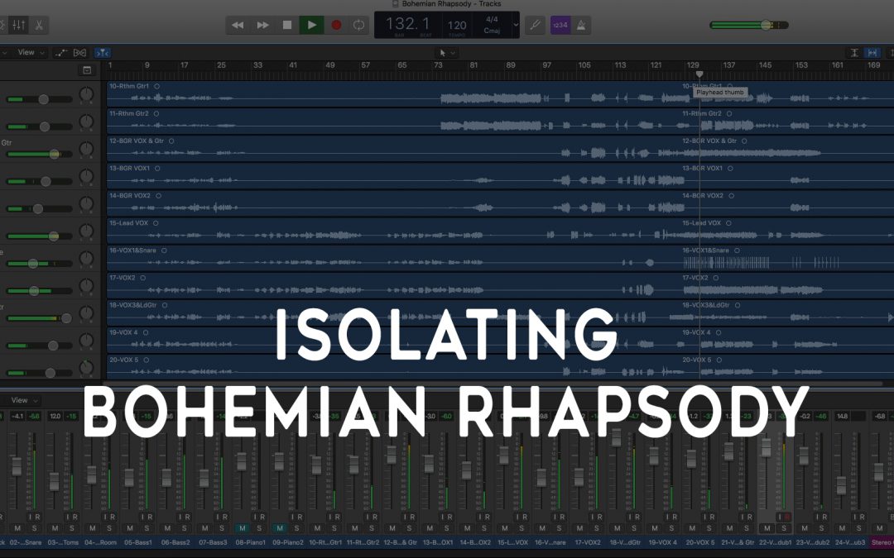
Task: Click the 05-Bass1 mixer channel fader
Action: pyautogui.click(x=129, y=477)
